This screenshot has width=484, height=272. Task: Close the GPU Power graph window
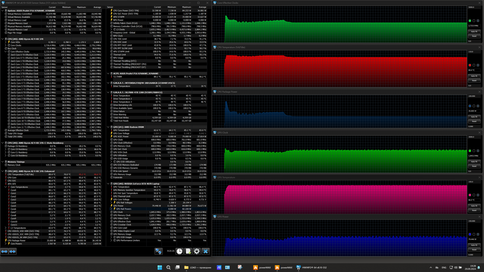[x=479, y=217]
